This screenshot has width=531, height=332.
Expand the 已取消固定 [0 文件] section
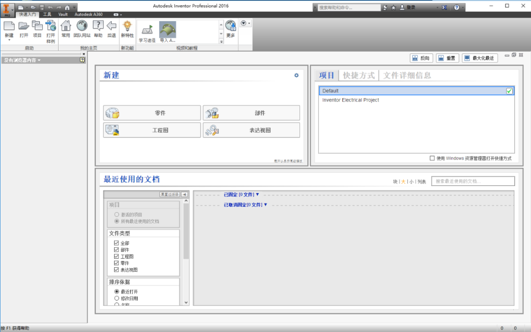(245, 205)
